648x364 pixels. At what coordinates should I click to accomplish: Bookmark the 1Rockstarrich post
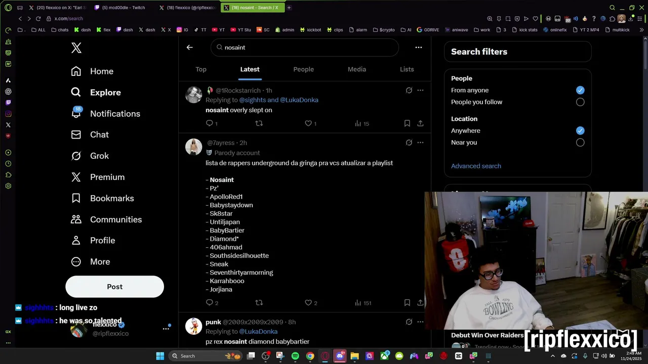pos(407,123)
